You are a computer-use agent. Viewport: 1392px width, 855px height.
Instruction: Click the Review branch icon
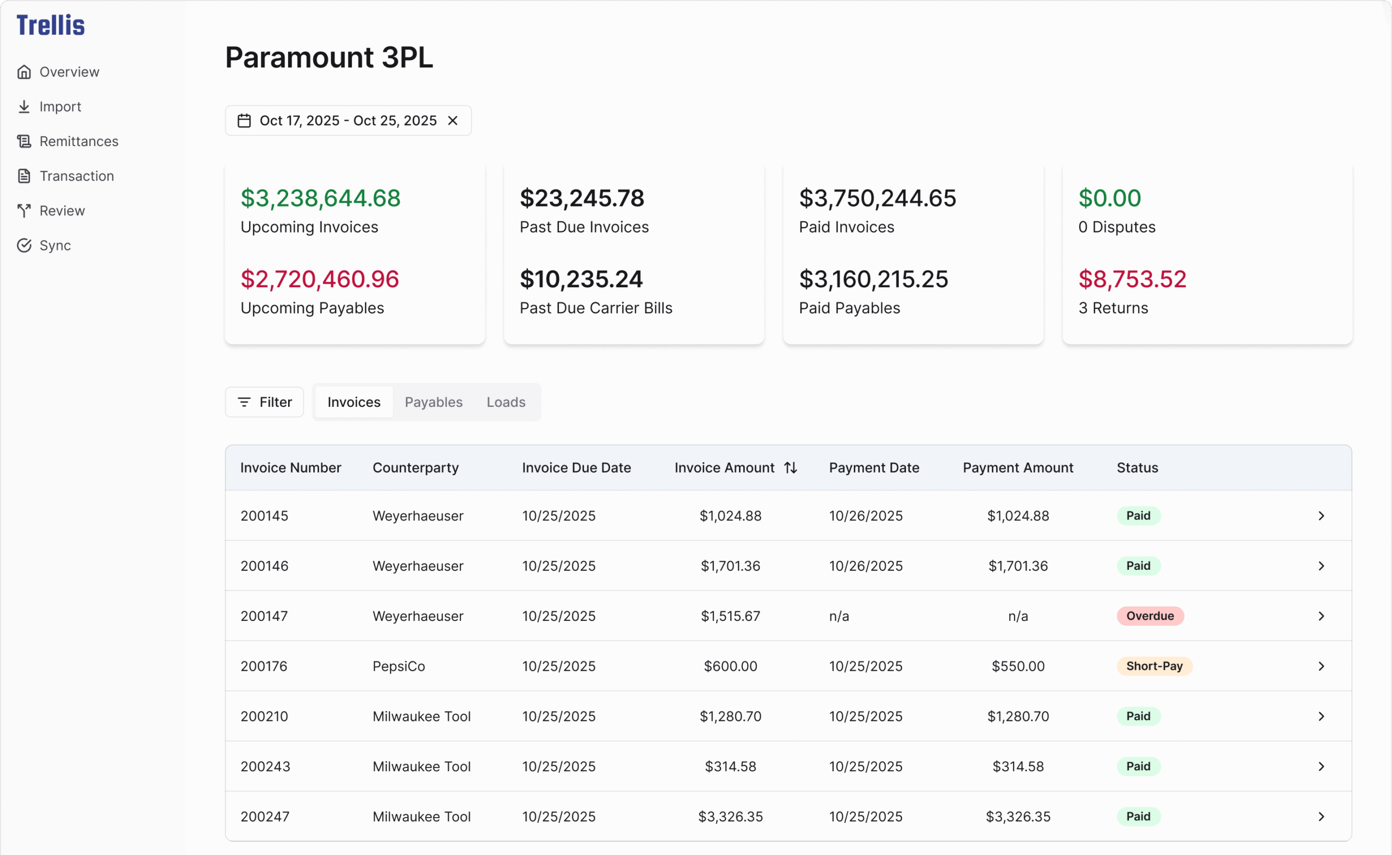click(x=24, y=210)
